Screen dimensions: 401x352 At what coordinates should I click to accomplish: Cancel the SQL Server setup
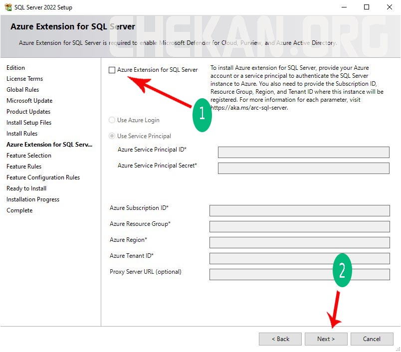point(372,339)
